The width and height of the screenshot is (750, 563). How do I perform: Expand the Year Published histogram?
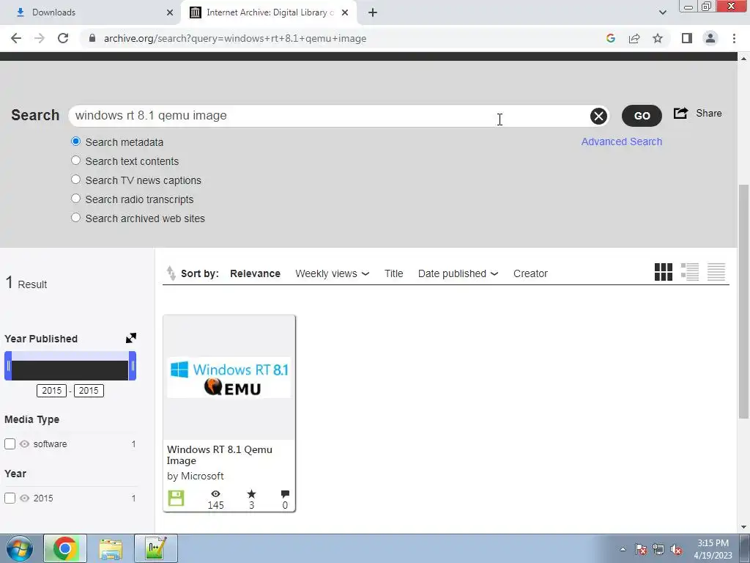click(131, 338)
